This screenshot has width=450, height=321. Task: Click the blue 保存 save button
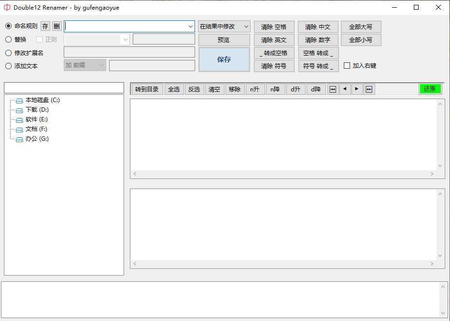coord(224,59)
